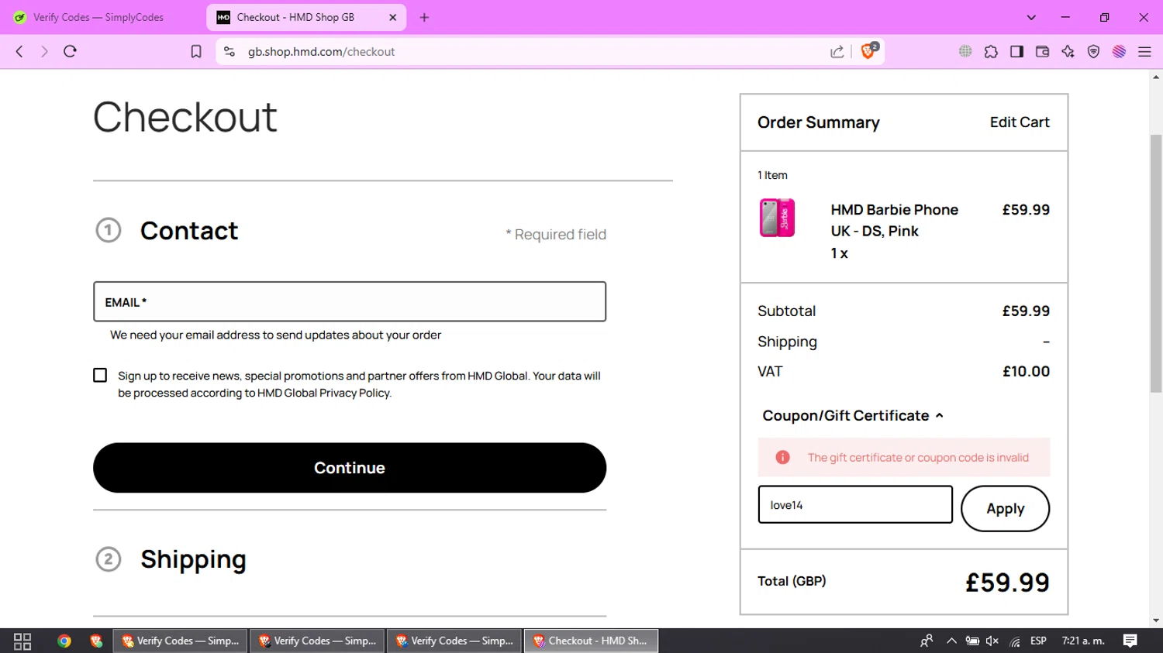Click the striped purple profile icon
Viewport: 1163px width, 653px height.
pos(1119,51)
